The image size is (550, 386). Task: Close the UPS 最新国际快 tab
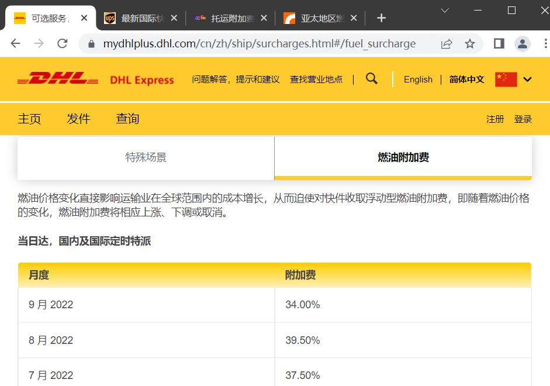click(x=174, y=18)
